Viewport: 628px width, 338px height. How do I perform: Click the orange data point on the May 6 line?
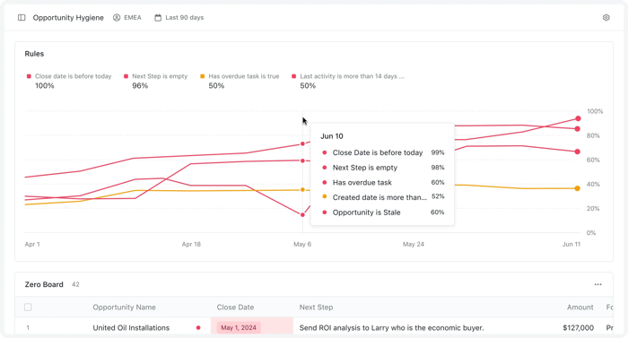[302, 190]
